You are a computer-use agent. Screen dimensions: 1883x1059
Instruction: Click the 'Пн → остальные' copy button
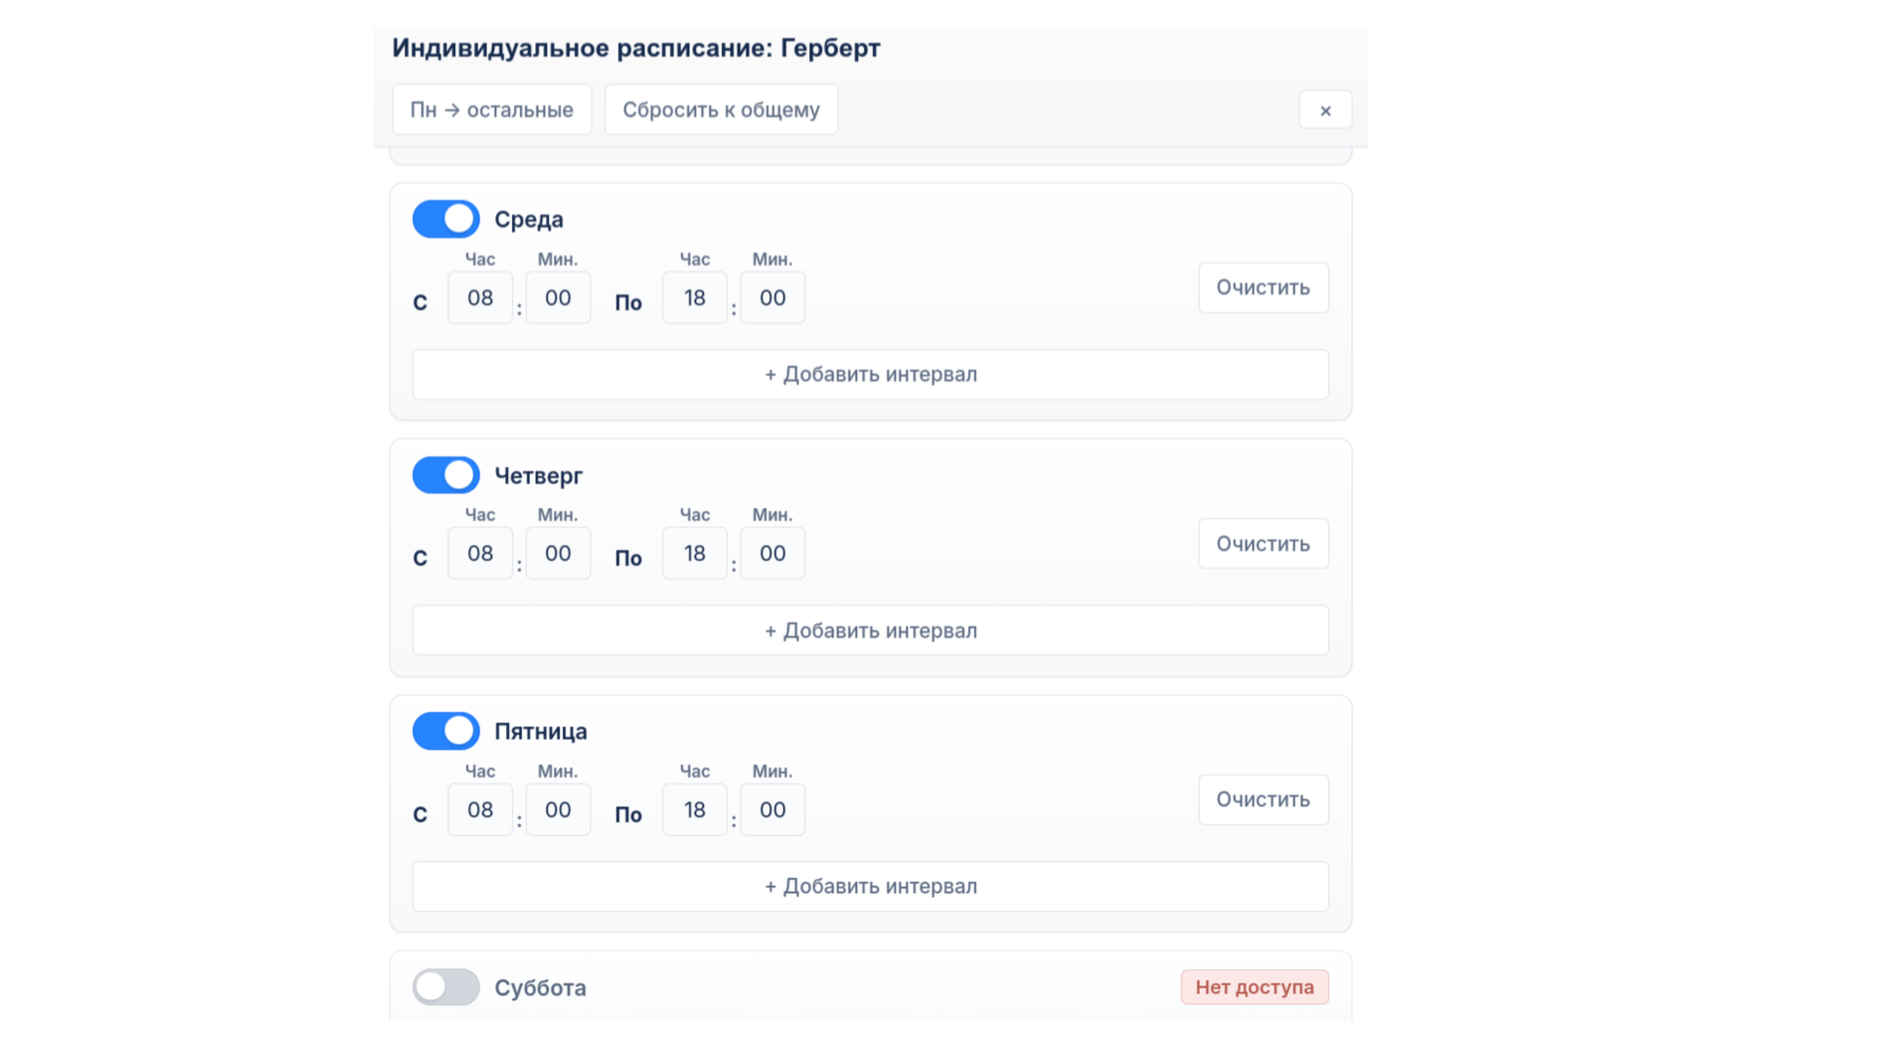click(491, 110)
